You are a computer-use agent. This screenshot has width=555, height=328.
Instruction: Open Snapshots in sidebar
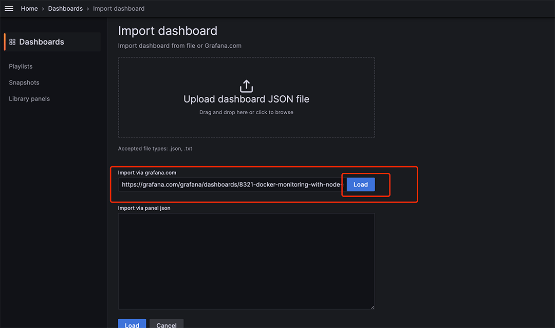24,83
